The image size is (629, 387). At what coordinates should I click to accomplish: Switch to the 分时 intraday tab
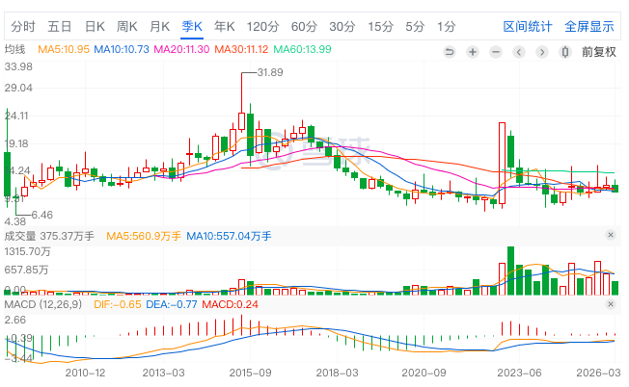point(23,26)
